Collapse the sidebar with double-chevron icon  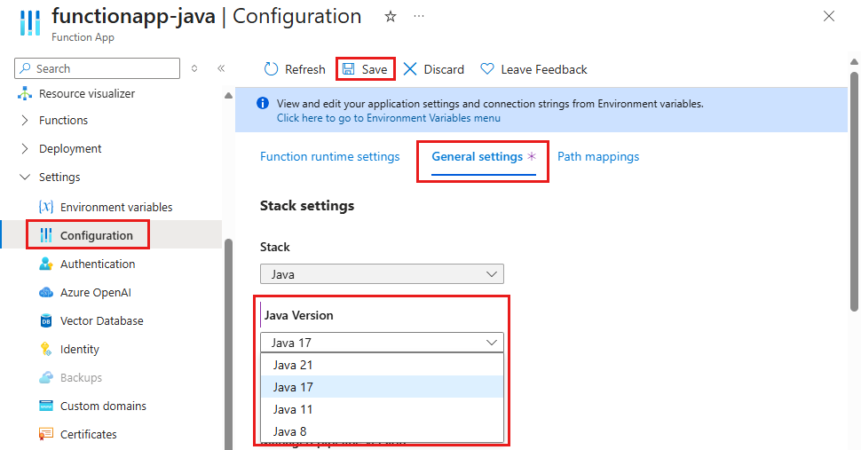221,68
